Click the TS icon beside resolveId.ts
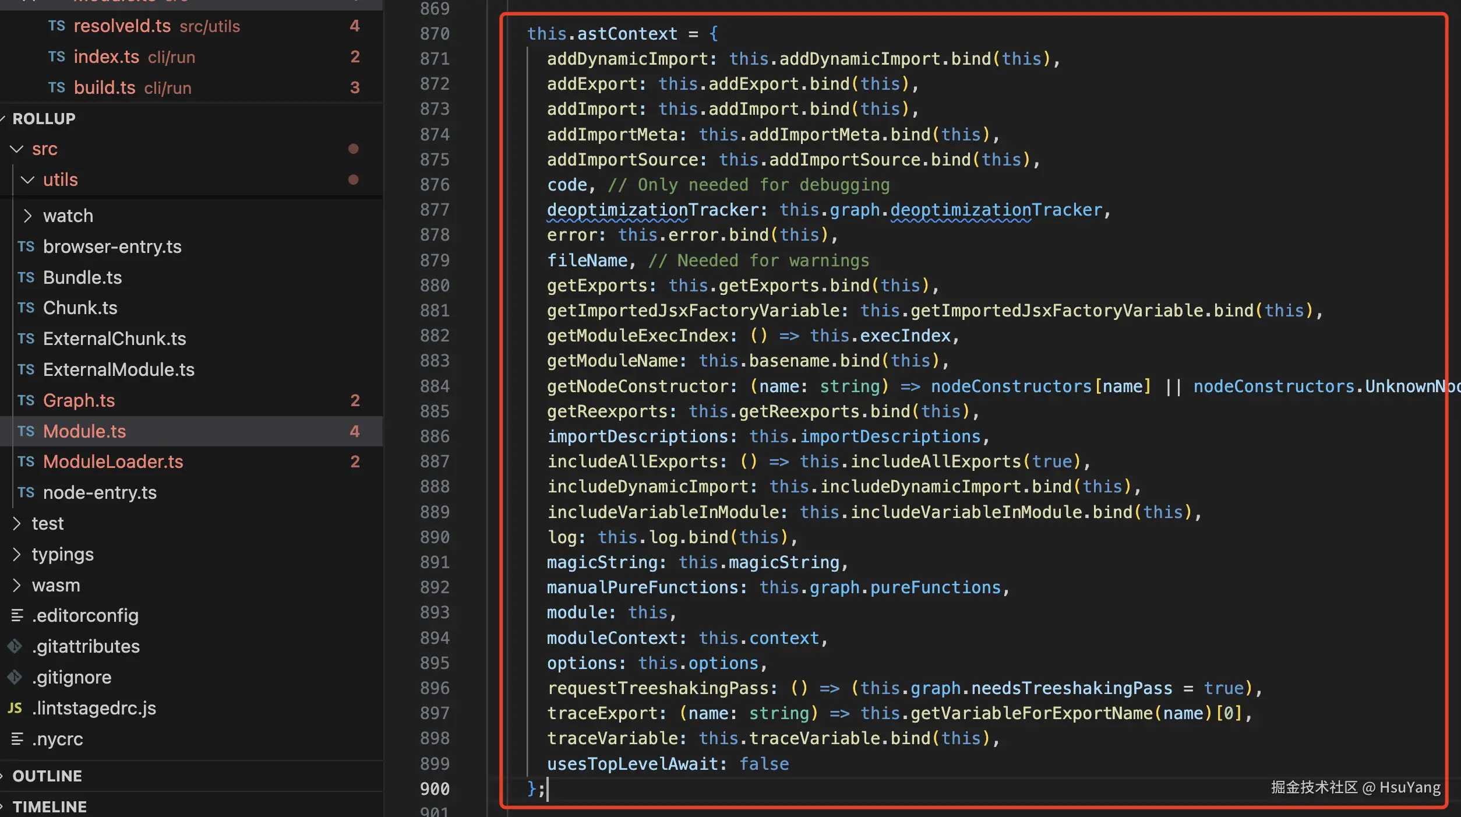The width and height of the screenshot is (1461, 817). [57, 26]
